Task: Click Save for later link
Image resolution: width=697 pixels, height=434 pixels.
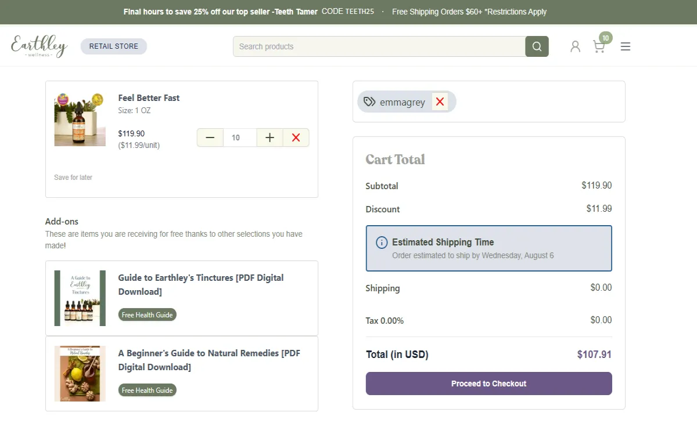Action: point(73,178)
